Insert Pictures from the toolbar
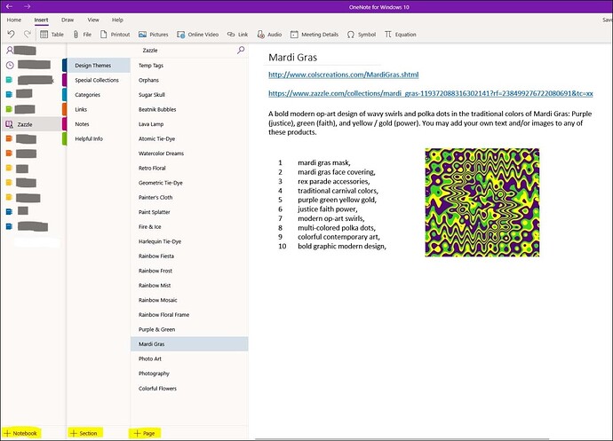 point(153,35)
